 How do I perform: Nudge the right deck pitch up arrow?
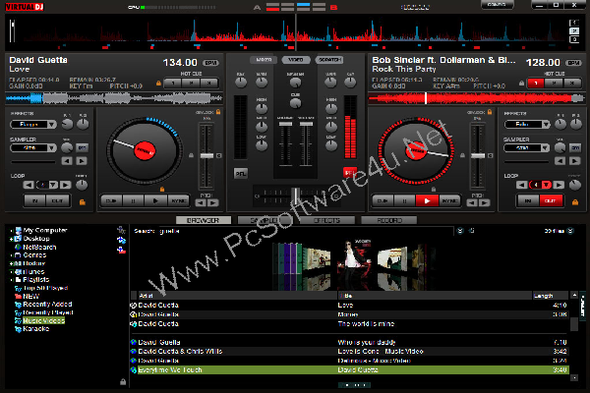pos(485,203)
